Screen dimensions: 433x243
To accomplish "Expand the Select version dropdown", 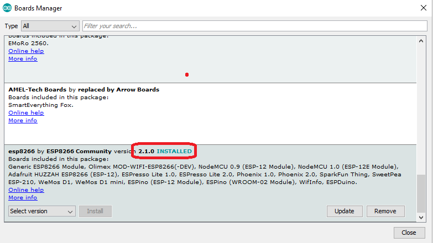I will [x=41, y=211].
